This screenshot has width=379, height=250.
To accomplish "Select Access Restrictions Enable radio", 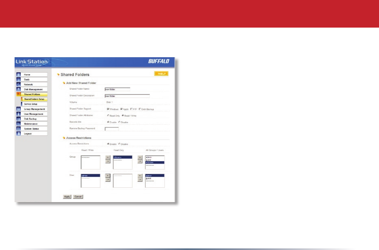I will tap(108, 144).
